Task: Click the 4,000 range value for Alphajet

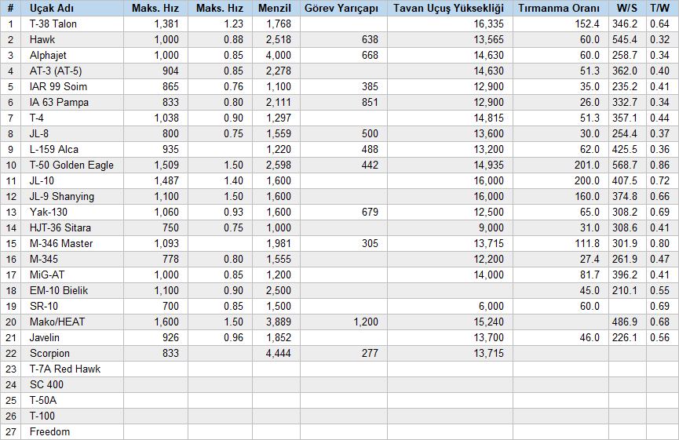Action: [279, 56]
